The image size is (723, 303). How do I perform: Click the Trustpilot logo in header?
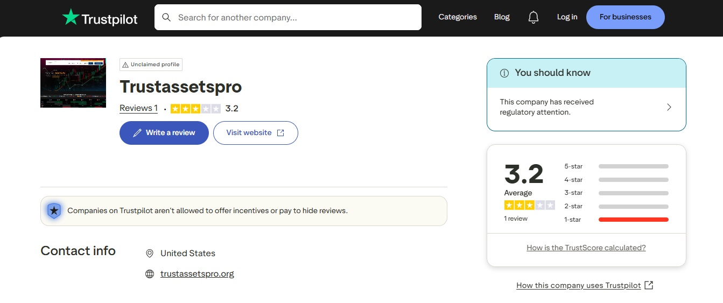point(100,18)
